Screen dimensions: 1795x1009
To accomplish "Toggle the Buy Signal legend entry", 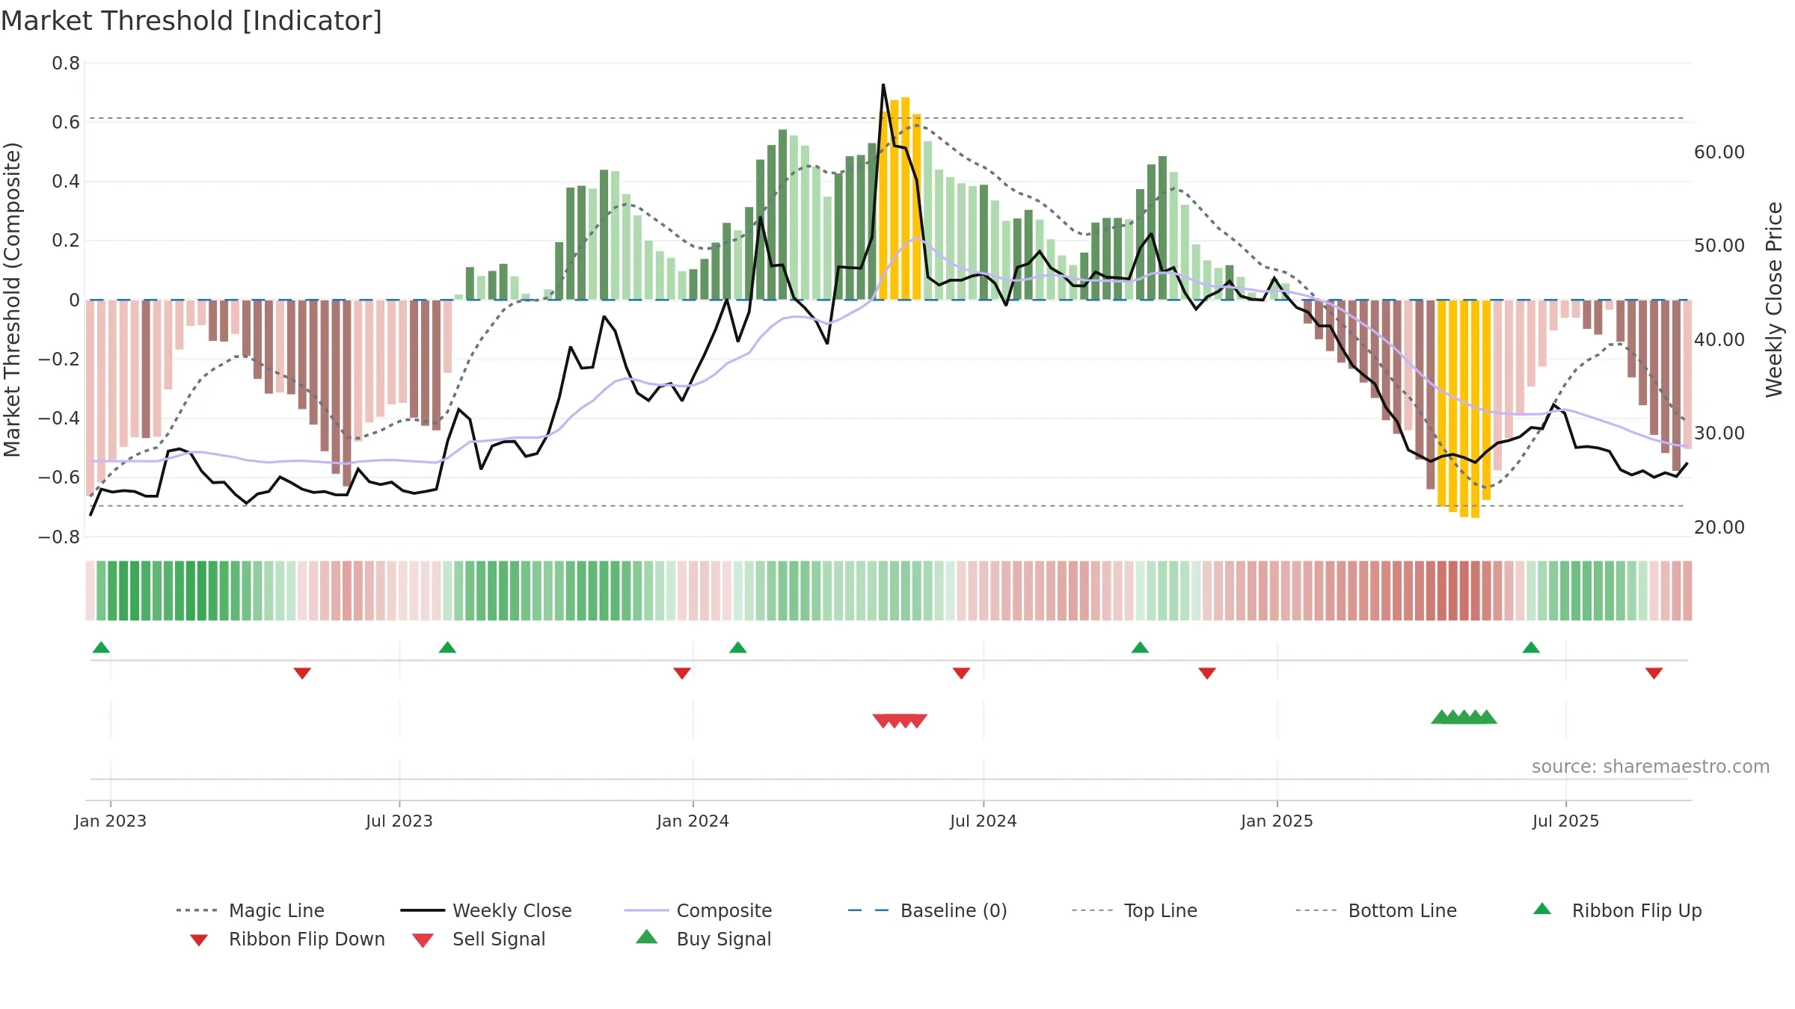I will point(703,939).
